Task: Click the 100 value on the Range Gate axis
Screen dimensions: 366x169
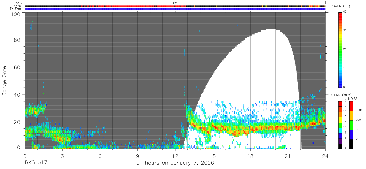Action: click(x=15, y=14)
